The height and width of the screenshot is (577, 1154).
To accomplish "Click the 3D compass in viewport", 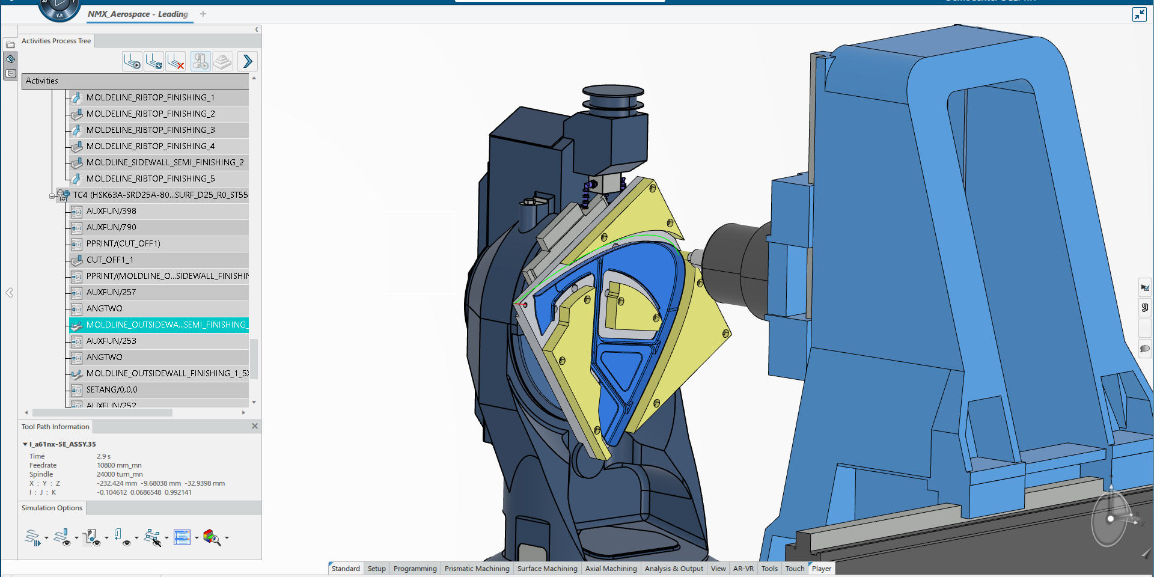I will (1111, 518).
